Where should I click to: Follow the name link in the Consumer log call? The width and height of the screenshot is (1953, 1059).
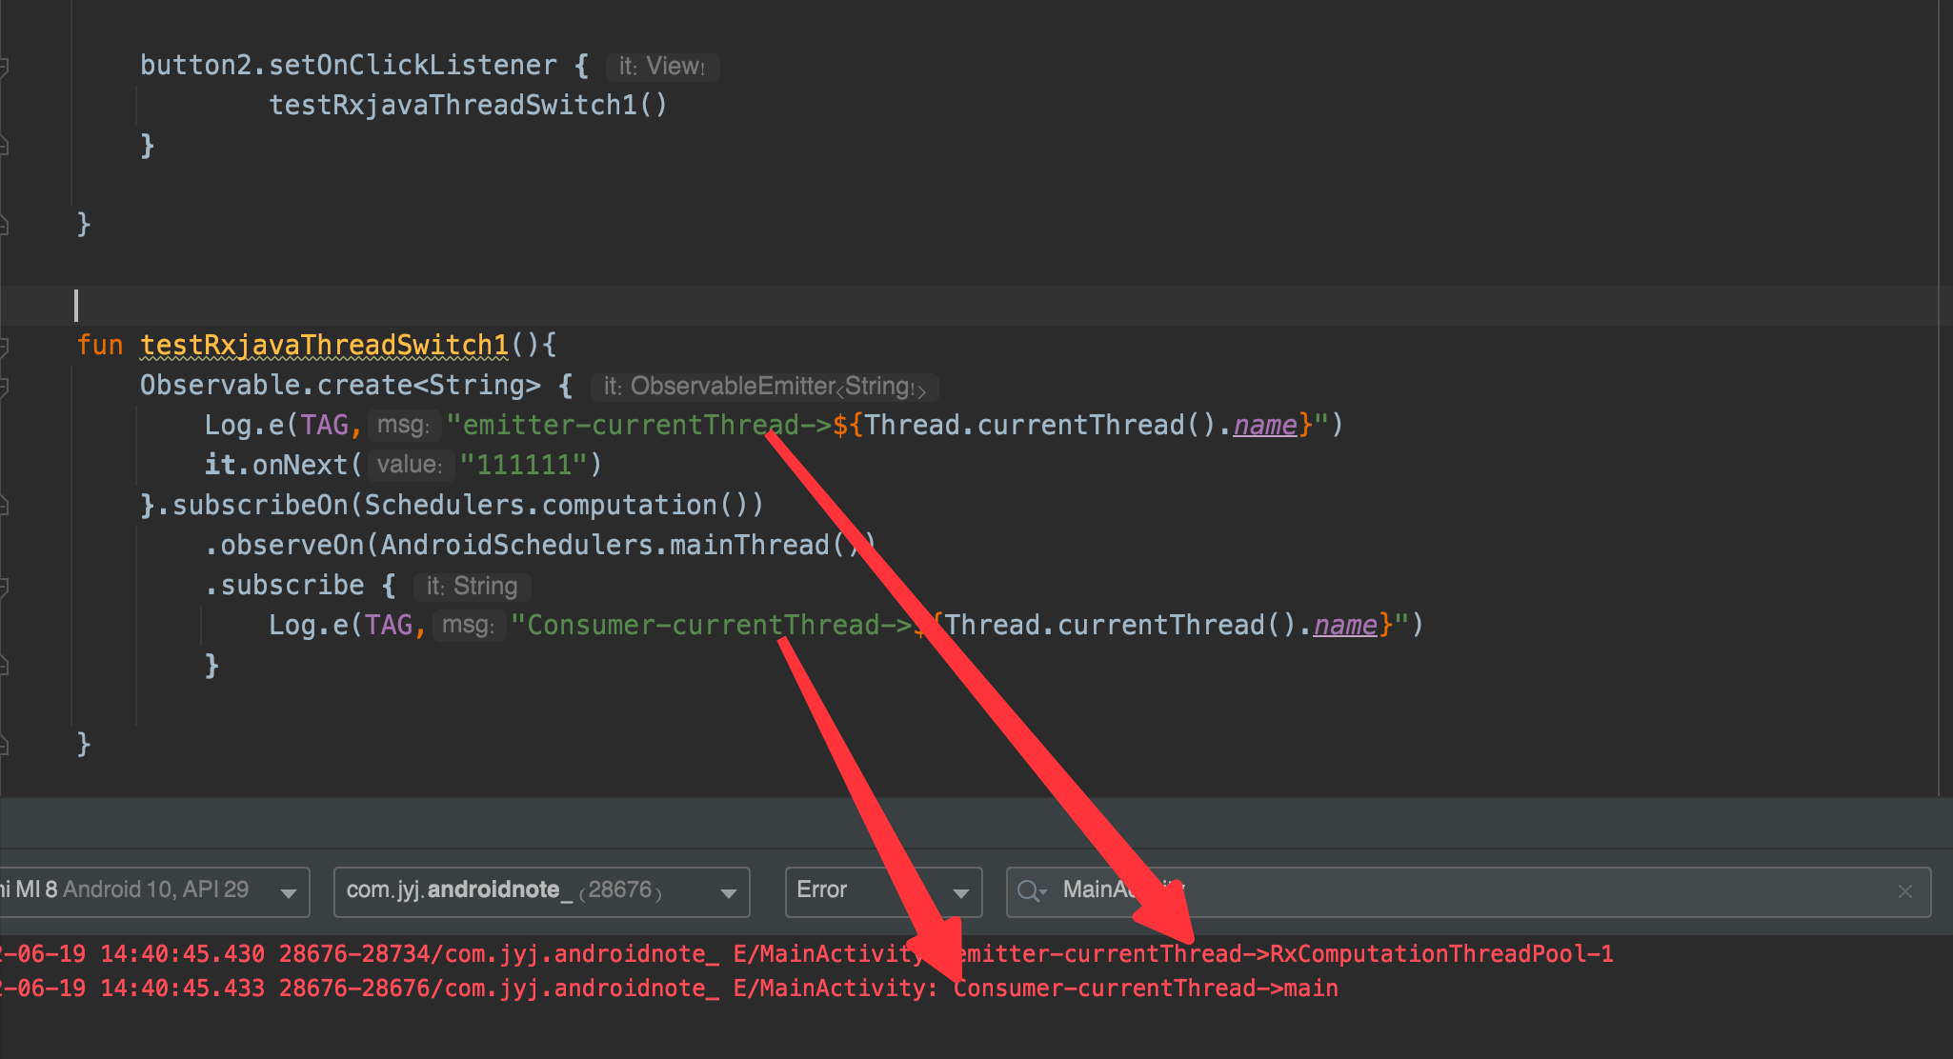[x=1344, y=625]
